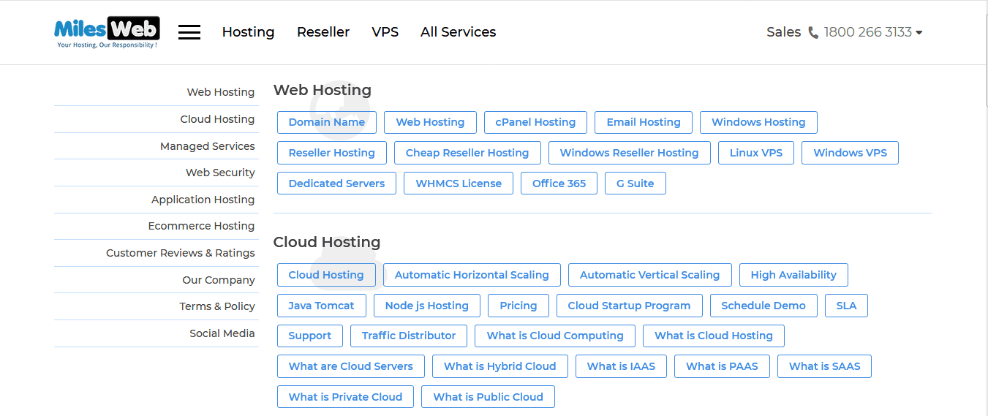Select VPS in top navigation
The width and height of the screenshot is (988, 416).
click(385, 32)
